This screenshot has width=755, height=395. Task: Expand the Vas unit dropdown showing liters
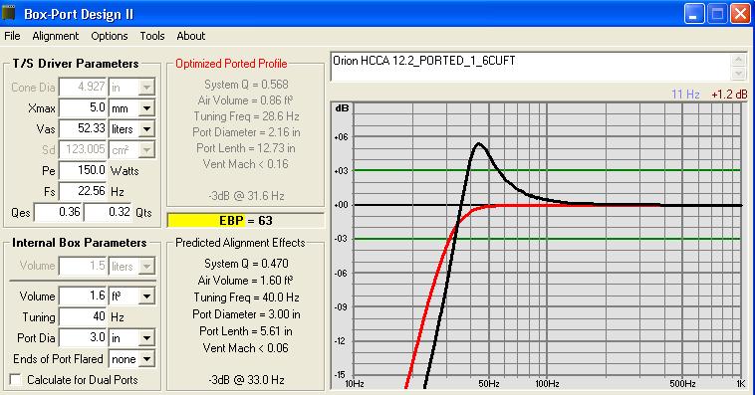(146, 129)
